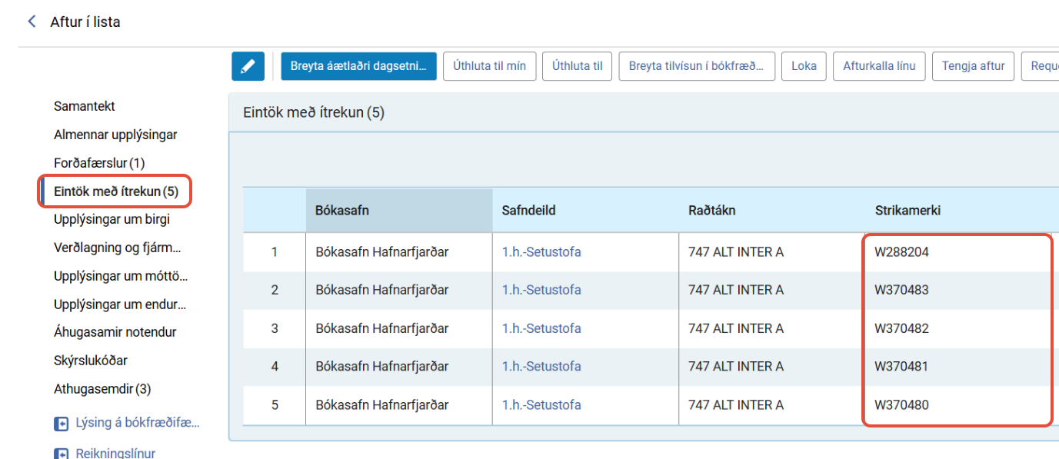Open Samantekt section in sidebar
The image size is (1059, 459).
(x=85, y=106)
